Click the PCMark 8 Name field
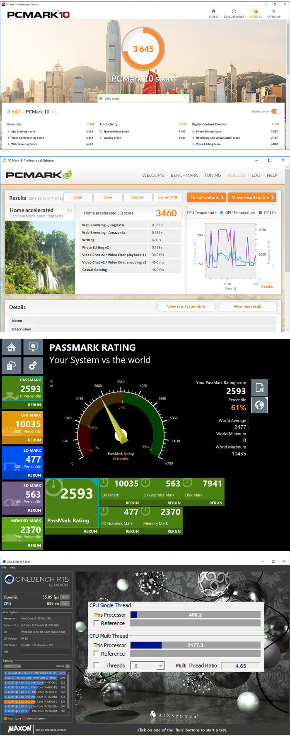 coord(155,320)
